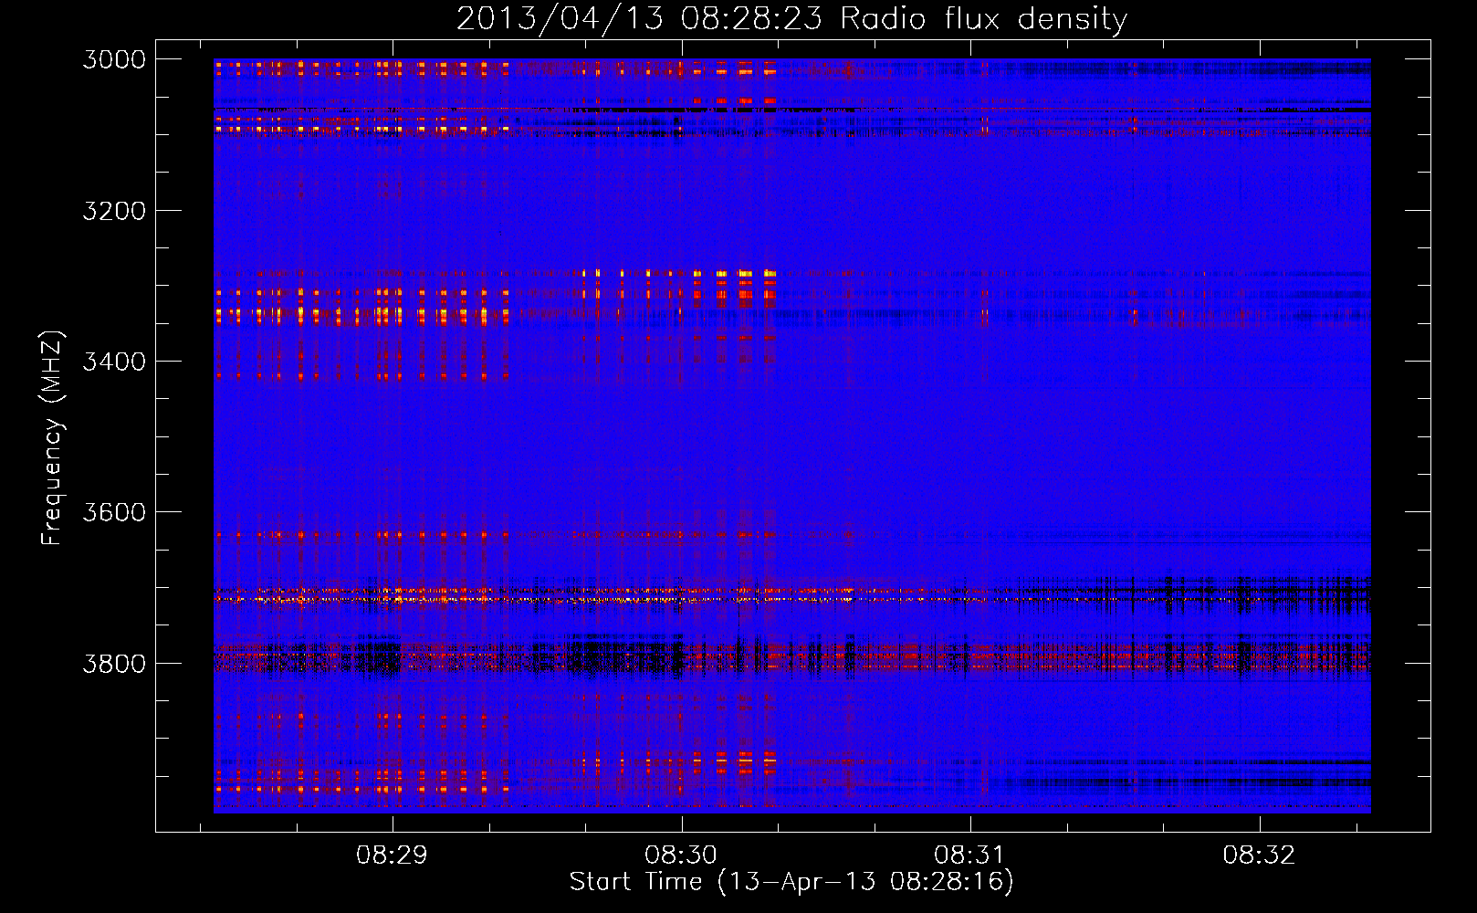Click the 08:32 time axis label
This screenshot has width=1477, height=913.
[1259, 855]
